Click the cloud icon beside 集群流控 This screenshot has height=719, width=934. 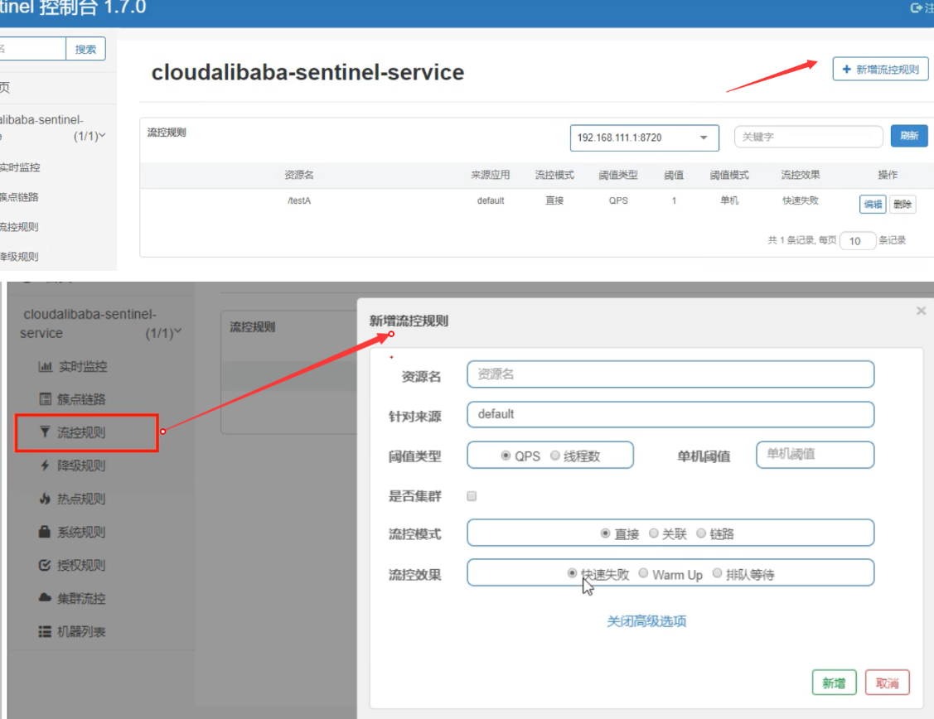pyautogui.click(x=45, y=597)
